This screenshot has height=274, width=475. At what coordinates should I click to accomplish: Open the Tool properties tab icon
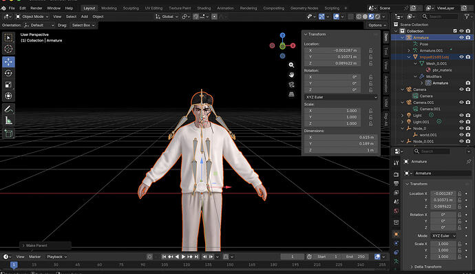pyautogui.click(x=397, y=162)
